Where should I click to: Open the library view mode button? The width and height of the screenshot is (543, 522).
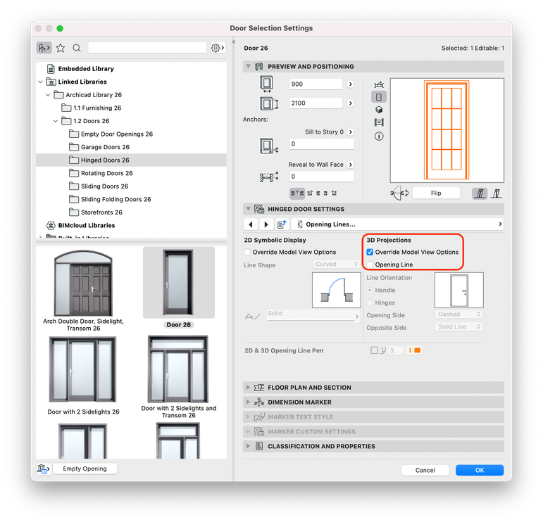[x=44, y=48]
